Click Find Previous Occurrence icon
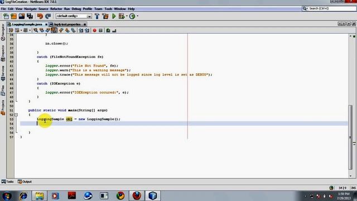The image size is (357, 201). click(42, 30)
